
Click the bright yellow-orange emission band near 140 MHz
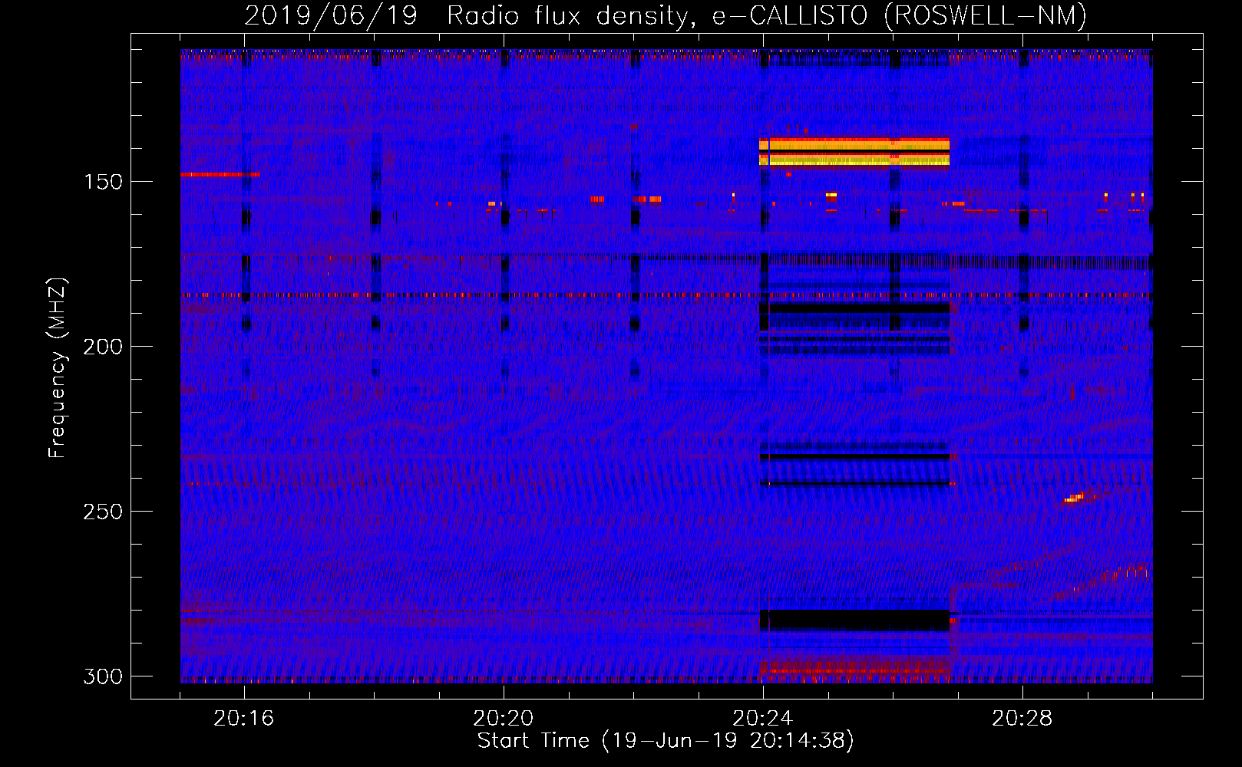pos(854,151)
